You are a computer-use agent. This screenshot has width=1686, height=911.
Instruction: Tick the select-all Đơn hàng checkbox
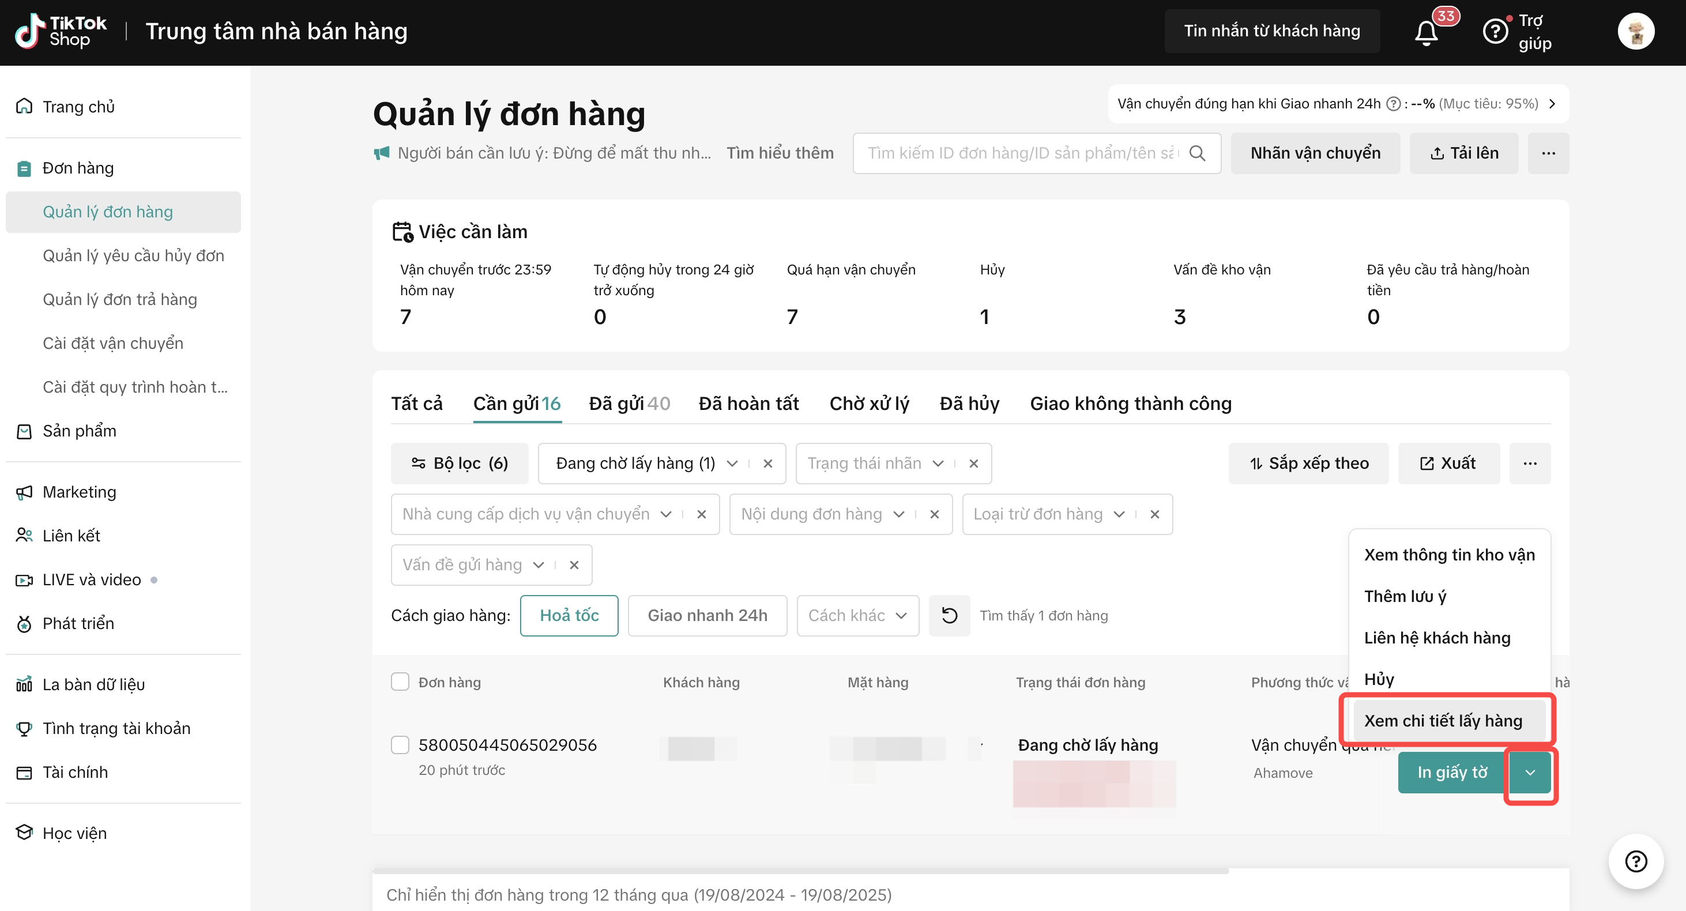click(400, 682)
